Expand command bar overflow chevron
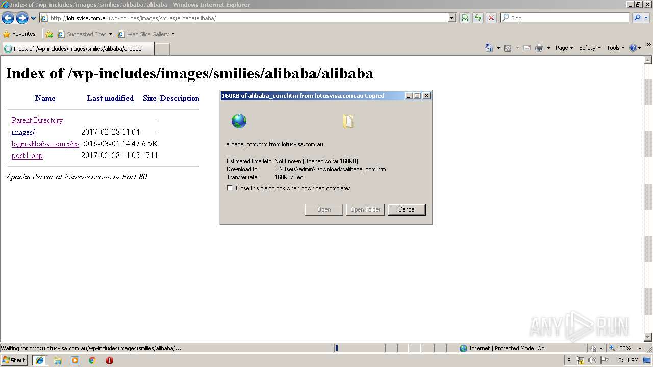The width and height of the screenshot is (653, 367). point(648,45)
